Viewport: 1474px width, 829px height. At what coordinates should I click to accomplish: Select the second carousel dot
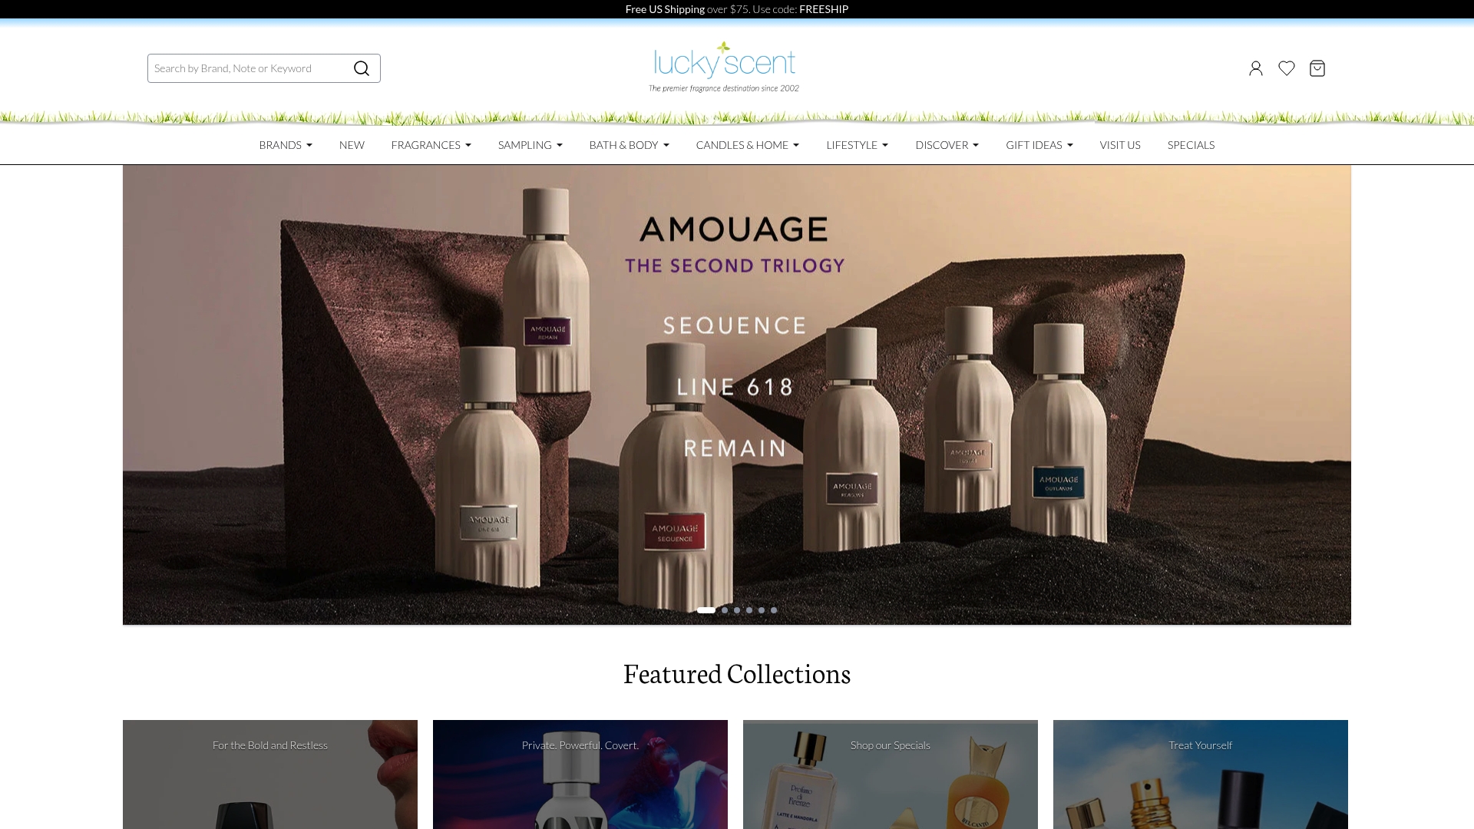coord(724,610)
